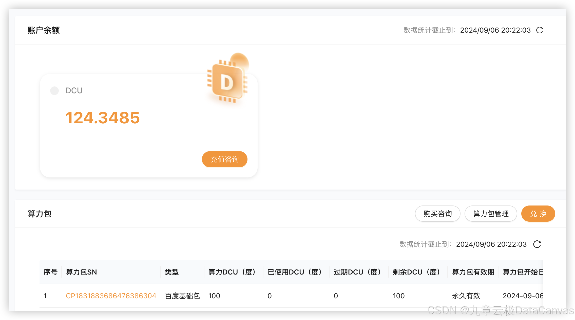Image resolution: width=575 pixels, height=320 pixels.
Task: Select the DCU radio button
Action: coord(54,90)
